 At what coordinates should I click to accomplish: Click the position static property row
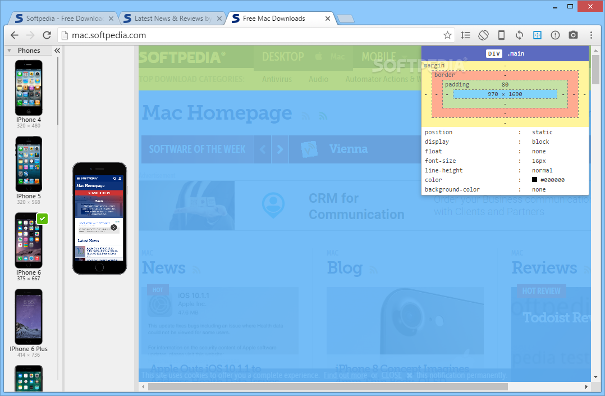click(x=505, y=132)
